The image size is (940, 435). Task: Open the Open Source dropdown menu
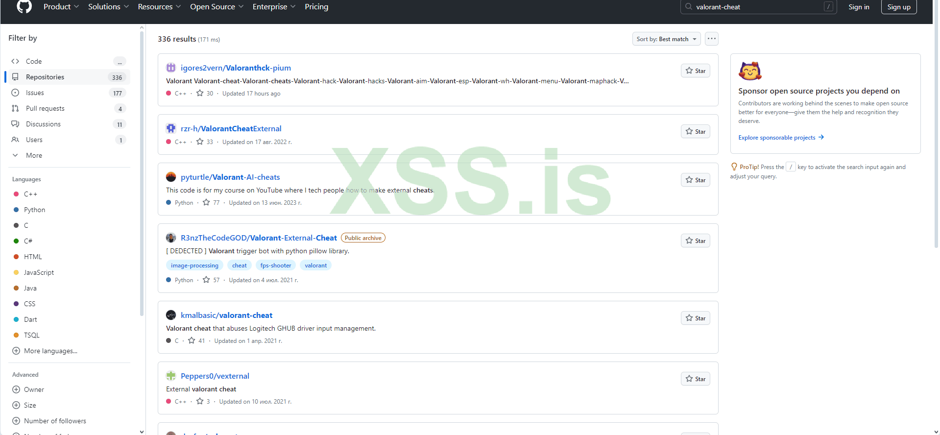click(217, 7)
